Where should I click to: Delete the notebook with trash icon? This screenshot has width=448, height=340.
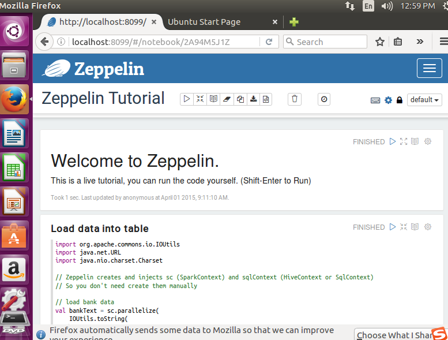(x=295, y=99)
